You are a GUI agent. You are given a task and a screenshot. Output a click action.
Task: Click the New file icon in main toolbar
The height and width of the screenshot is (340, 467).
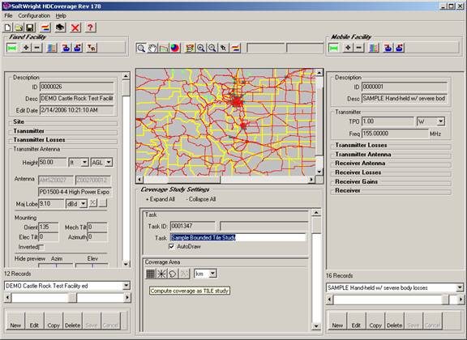8,28
